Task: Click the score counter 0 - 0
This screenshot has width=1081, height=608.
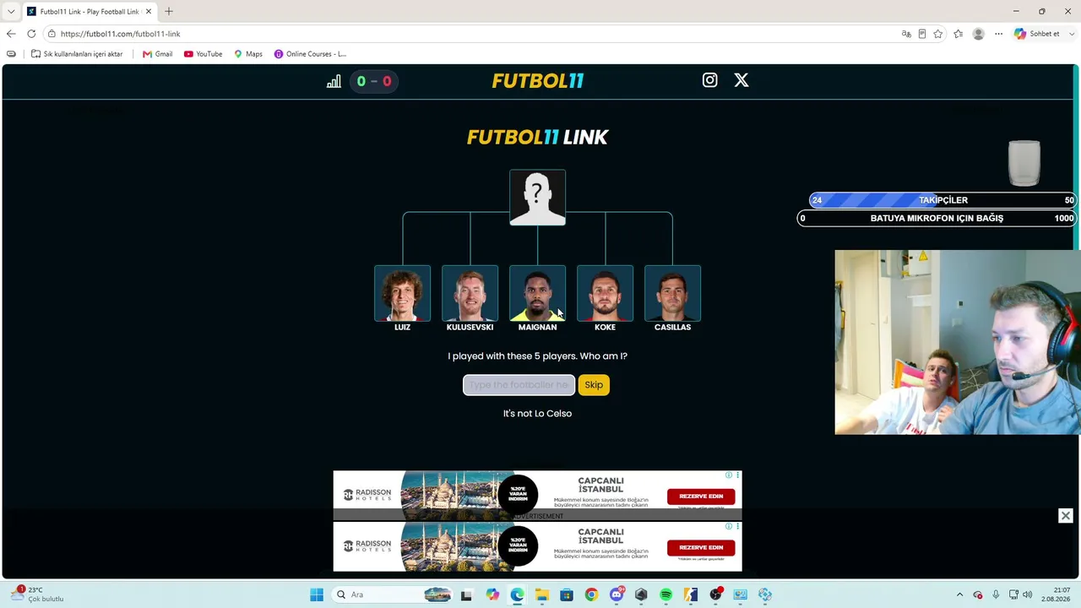Action: coord(374,81)
